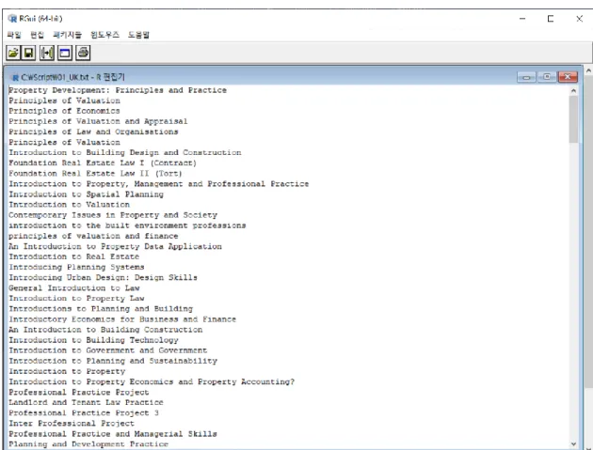Screen dimensions: 593x450
Task: Maximize the R editor child window
Action: pyautogui.click(x=547, y=77)
